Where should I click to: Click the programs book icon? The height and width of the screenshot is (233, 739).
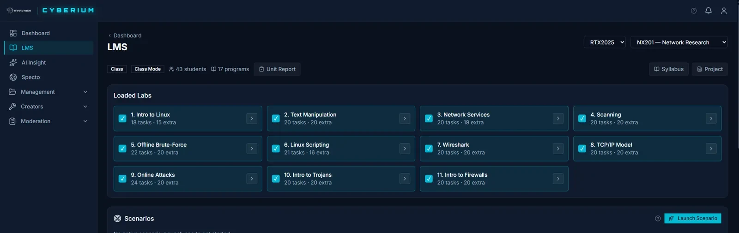click(213, 69)
